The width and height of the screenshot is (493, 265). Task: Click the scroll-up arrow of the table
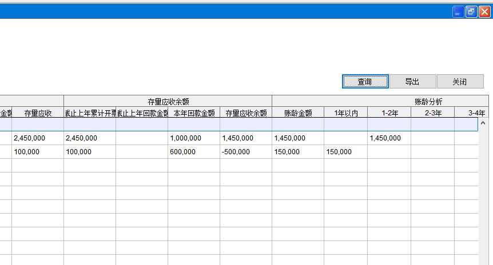click(x=482, y=123)
